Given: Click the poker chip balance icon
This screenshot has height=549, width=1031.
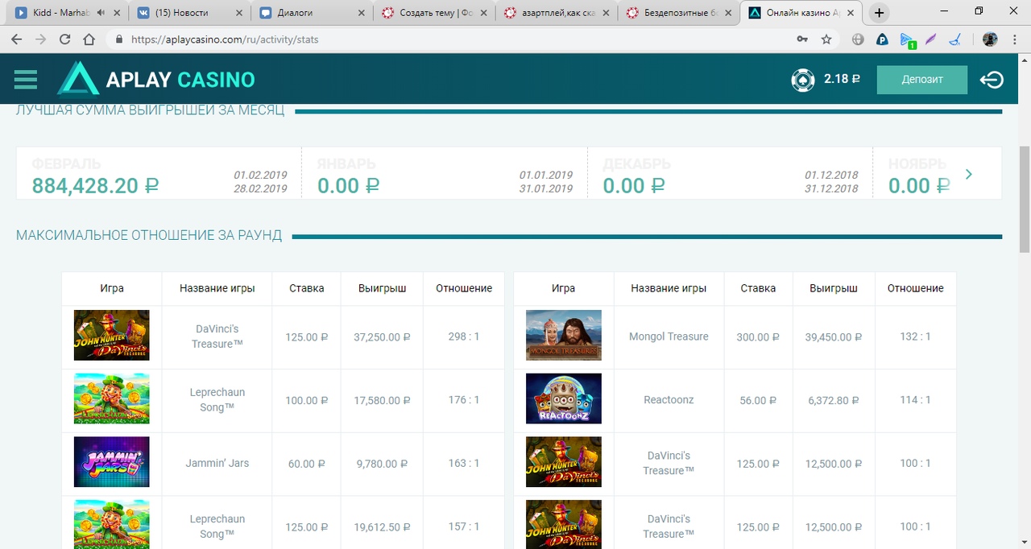Looking at the screenshot, I should [803, 80].
